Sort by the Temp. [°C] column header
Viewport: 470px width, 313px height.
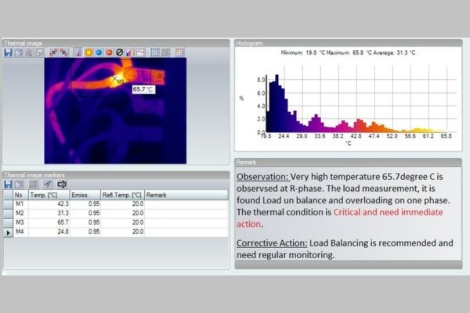(49, 195)
